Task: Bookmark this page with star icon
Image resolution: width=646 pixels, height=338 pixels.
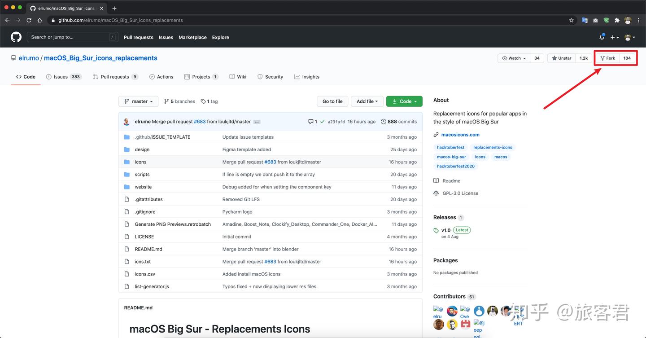Action: [x=571, y=20]
